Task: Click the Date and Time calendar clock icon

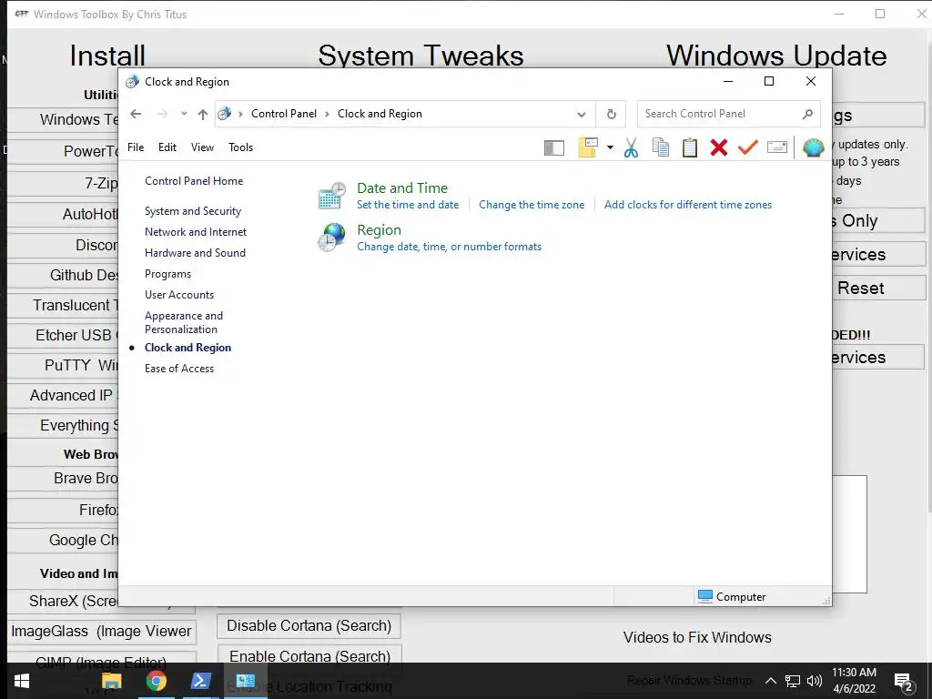Action: [x=331, y=196]
